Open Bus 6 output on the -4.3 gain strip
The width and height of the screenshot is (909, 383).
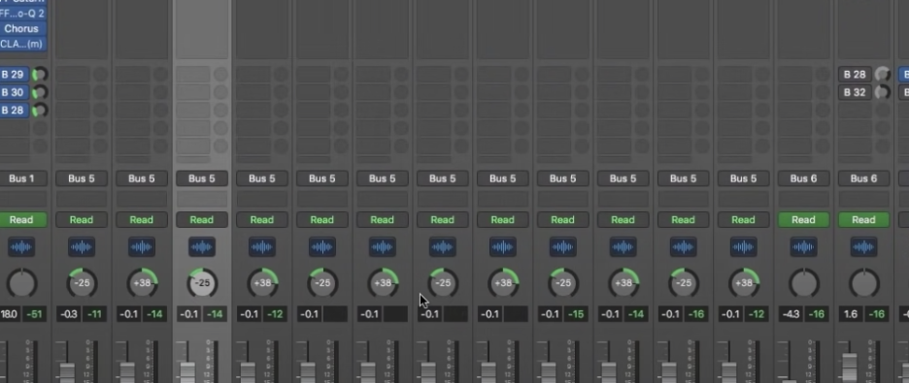803,178
